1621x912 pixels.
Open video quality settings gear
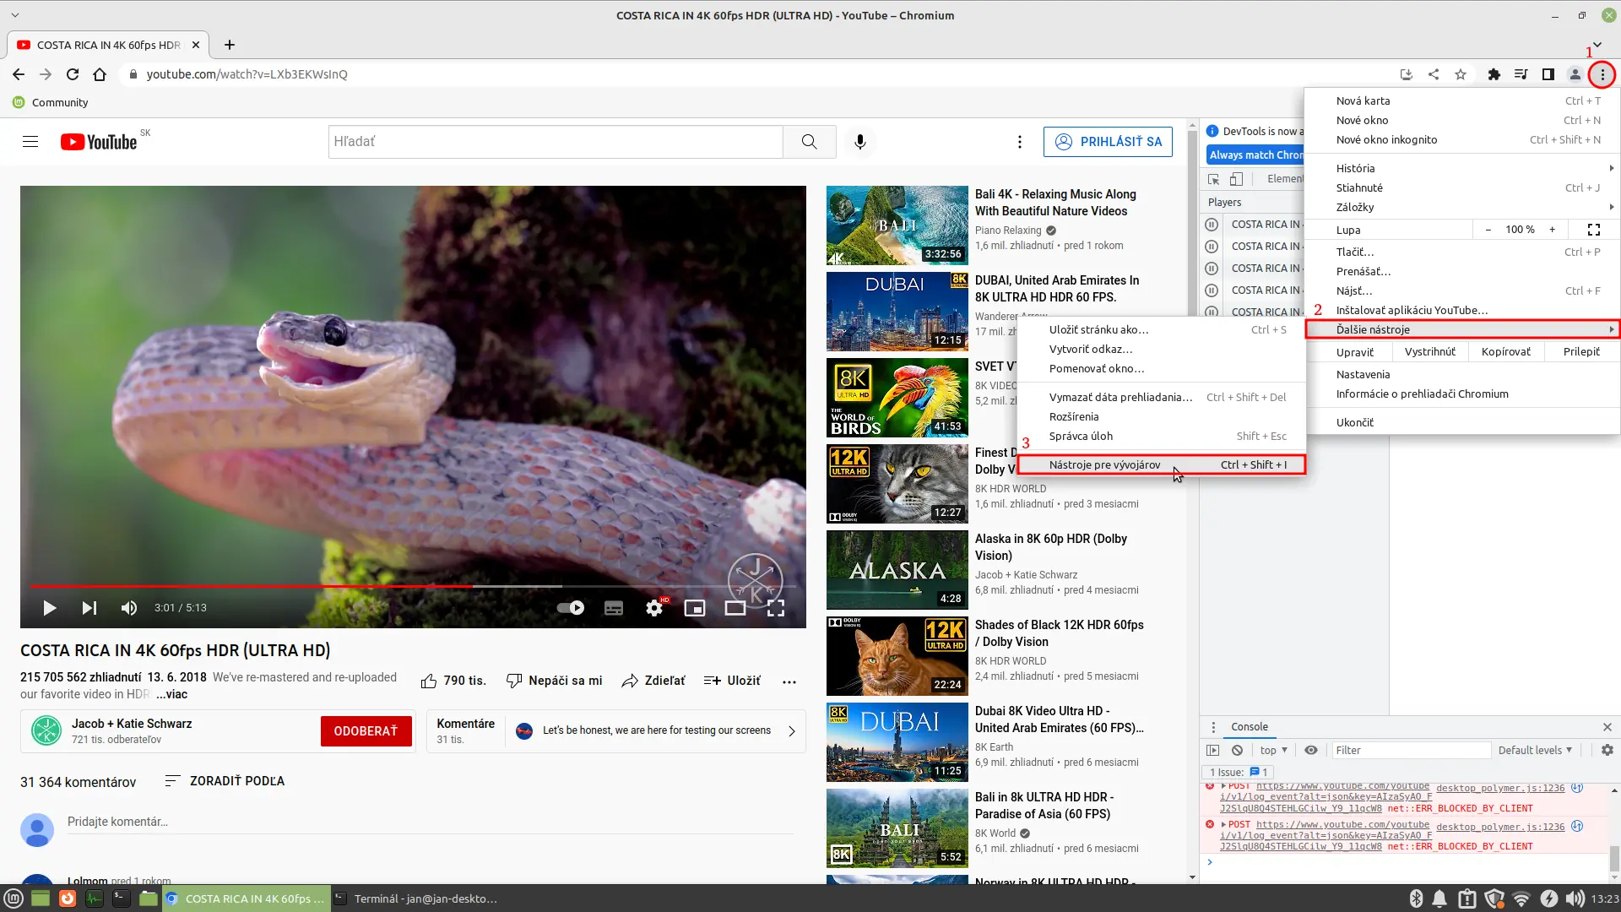coord(655,608)
